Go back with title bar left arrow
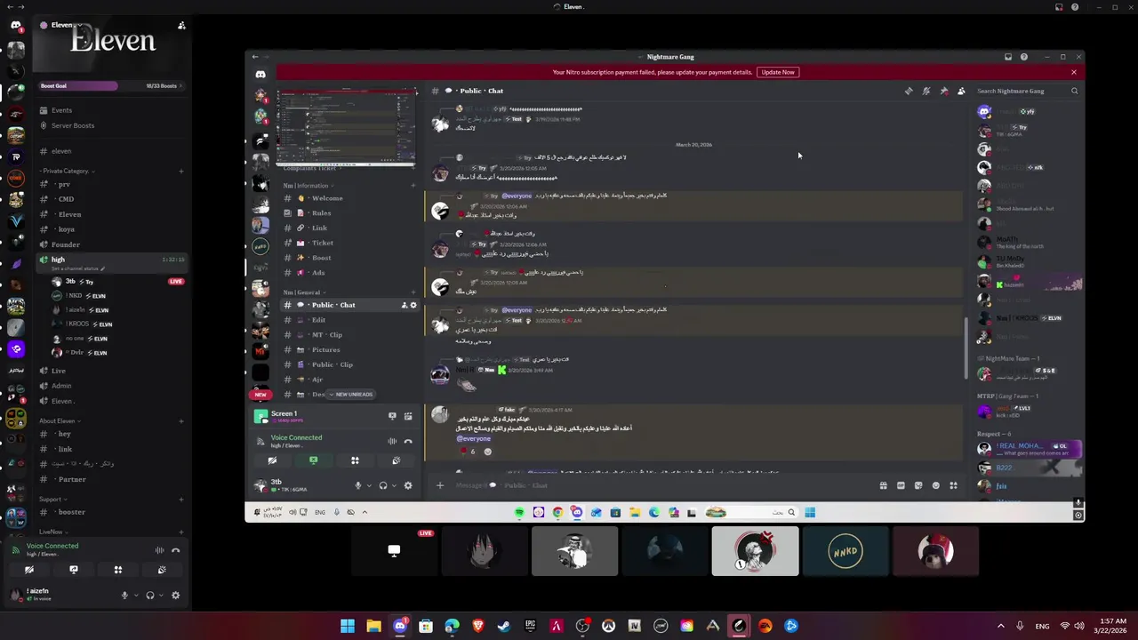Viewport: 1138px width, 640px height. pos(9,7)
